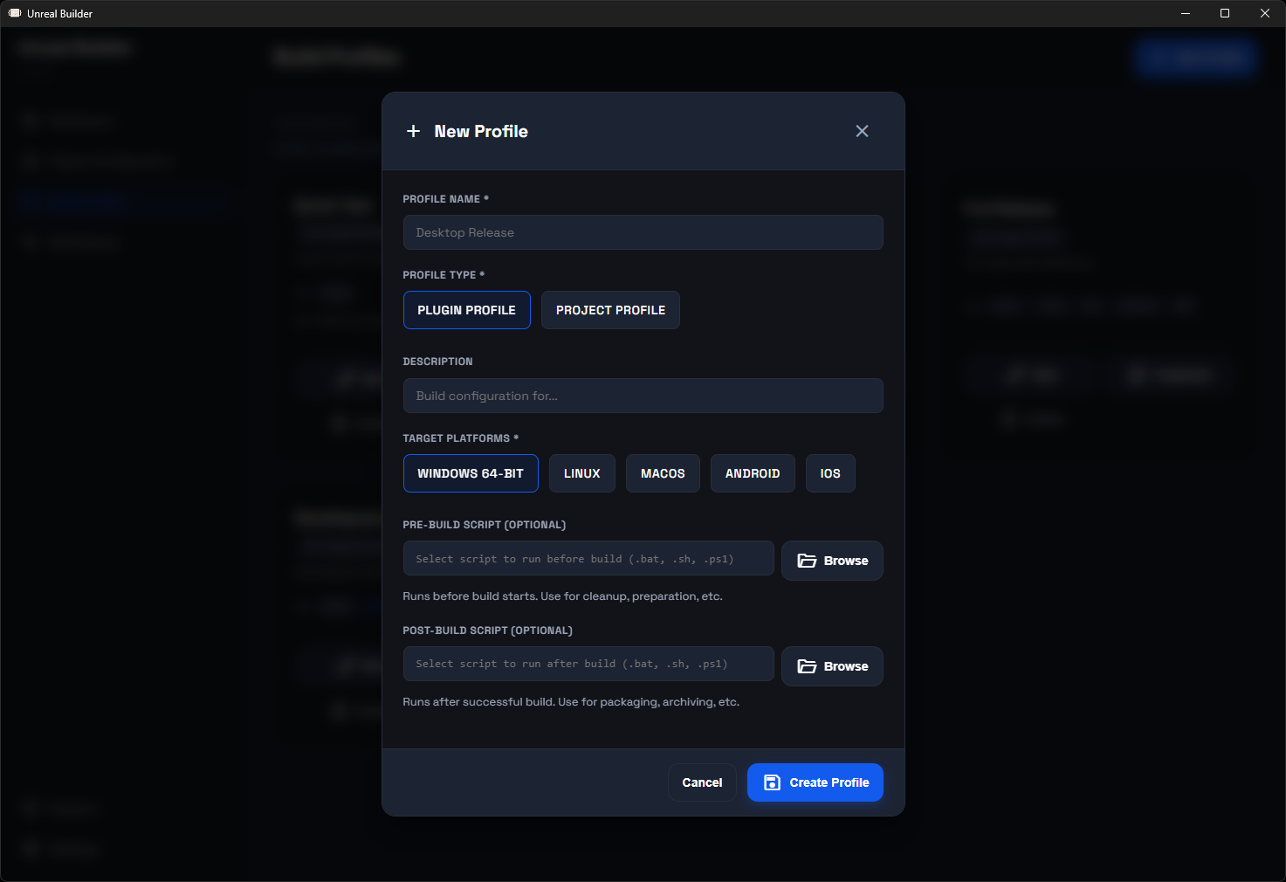The image size is (1286, 882).
Task: Close the Unreal Builder window
Action: [1265, 13]
